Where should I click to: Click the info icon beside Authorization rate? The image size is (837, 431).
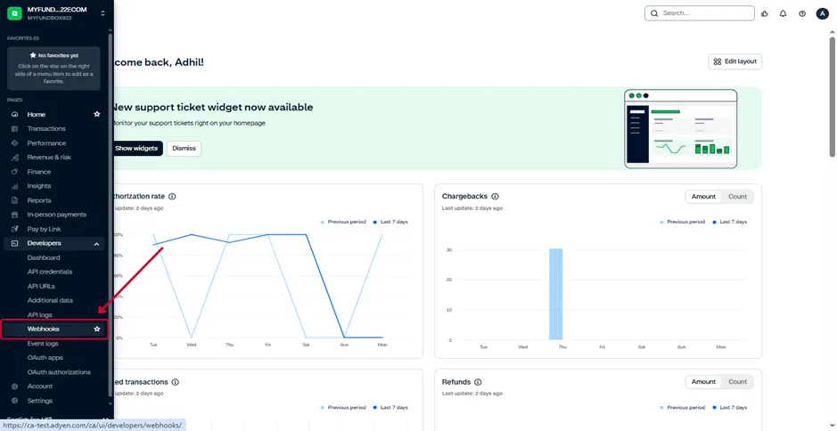tap(172, 196)
